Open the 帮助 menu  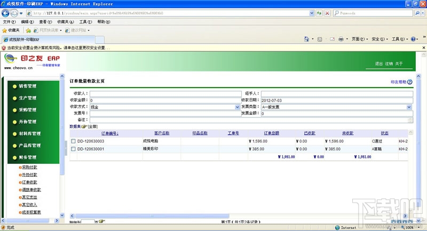[104, 22]
